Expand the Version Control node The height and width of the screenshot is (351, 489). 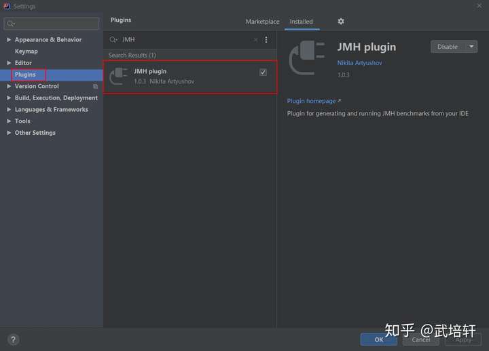tap(9, 86)
